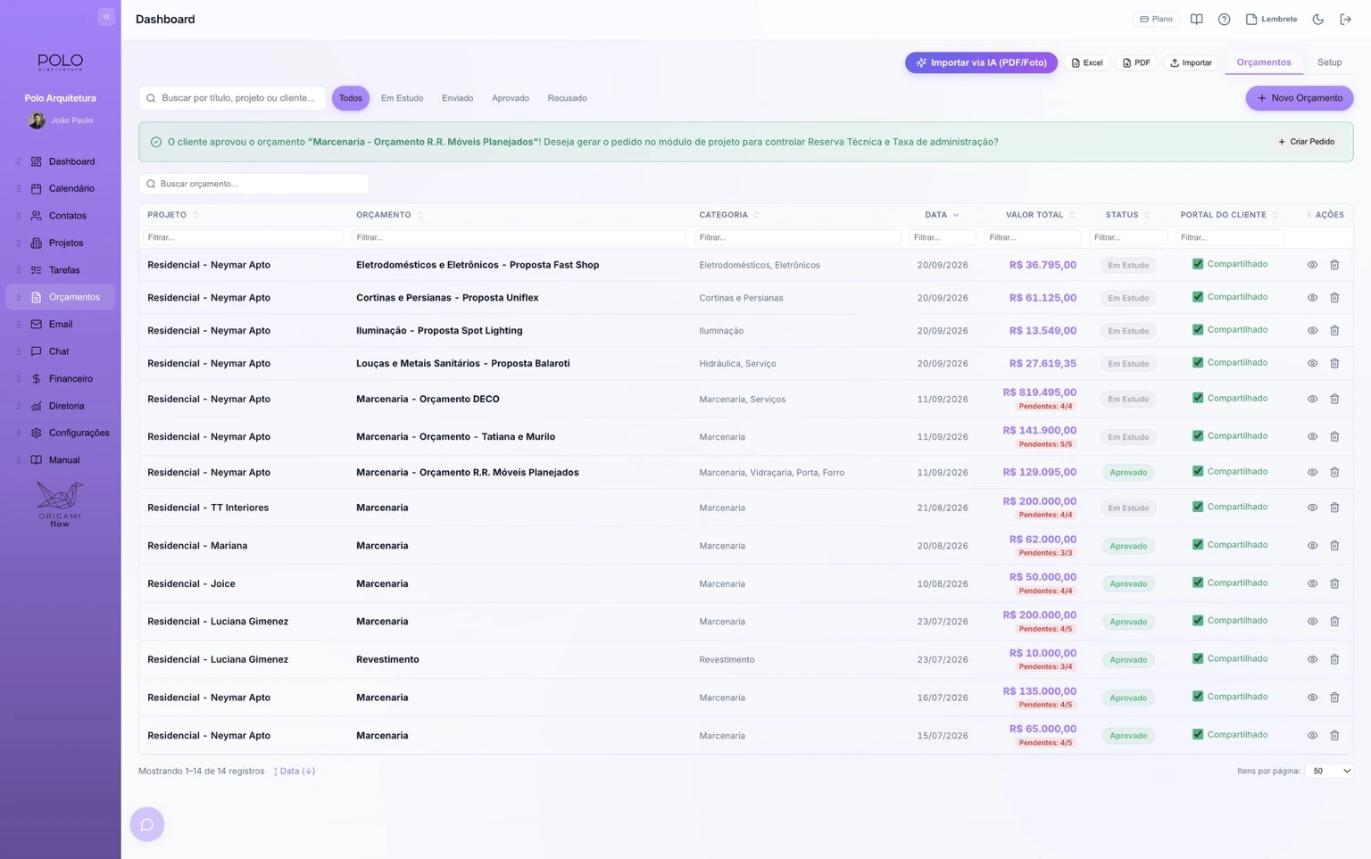Toggle Compartilhado for the Revestimento row
The height and width of the screenshot is (859, 1371).
click(1198, 658)
